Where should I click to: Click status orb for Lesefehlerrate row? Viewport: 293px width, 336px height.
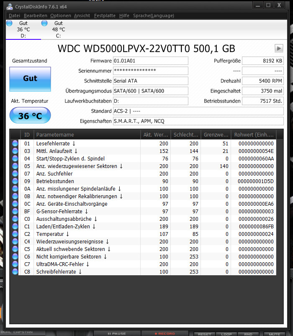pyautogui.click(x=15, y=144)
